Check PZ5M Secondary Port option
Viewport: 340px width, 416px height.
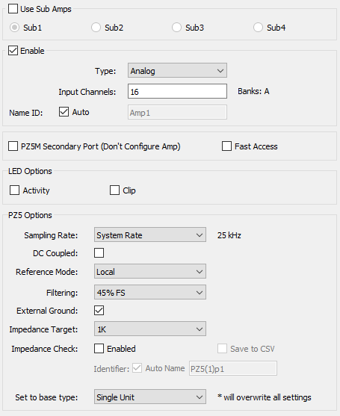pos(13,146)
